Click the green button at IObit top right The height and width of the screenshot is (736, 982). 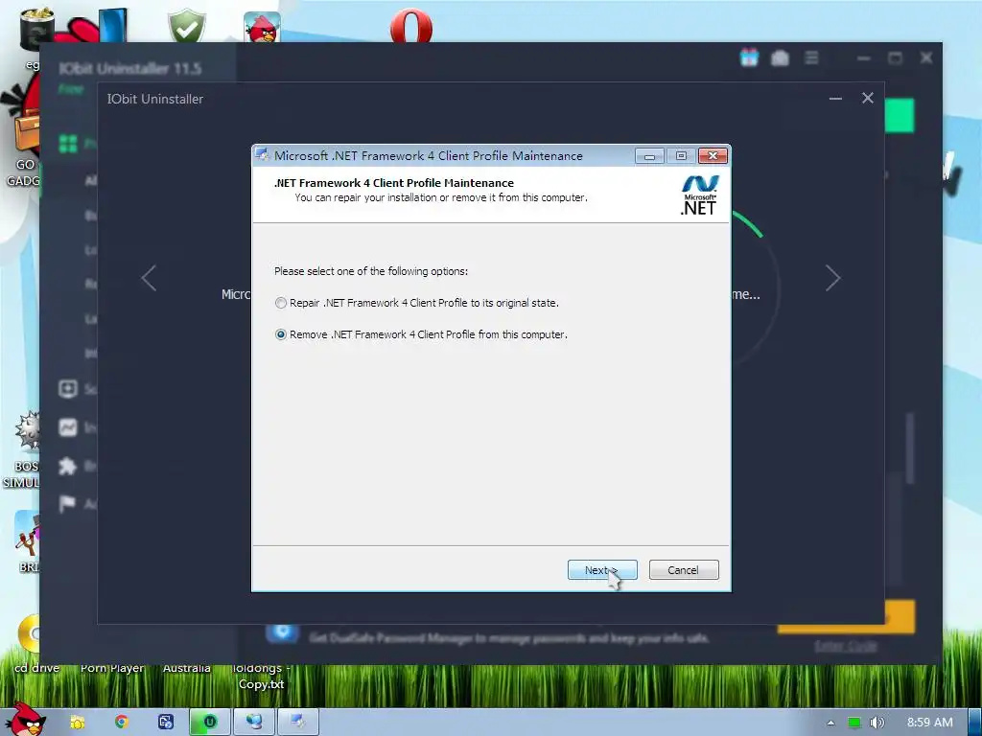click(x=900, y=116)
